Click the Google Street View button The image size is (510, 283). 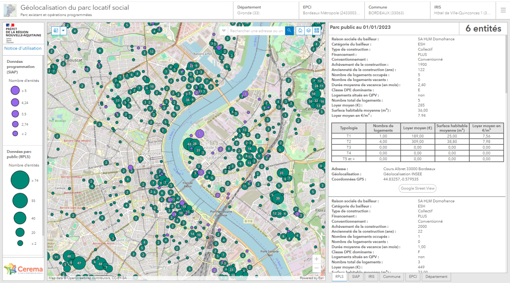417,188
